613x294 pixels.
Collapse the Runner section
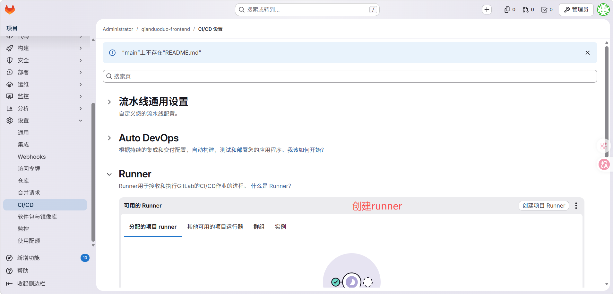[x=109, y=174]
